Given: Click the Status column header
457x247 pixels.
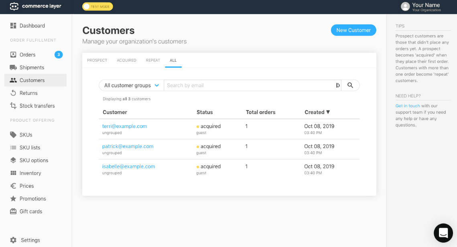Looking at the screenshot, I should pos(205,112).
